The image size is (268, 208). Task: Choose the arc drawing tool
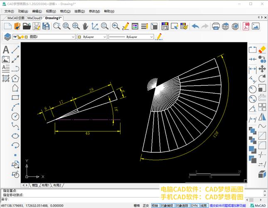pos(15,107)
